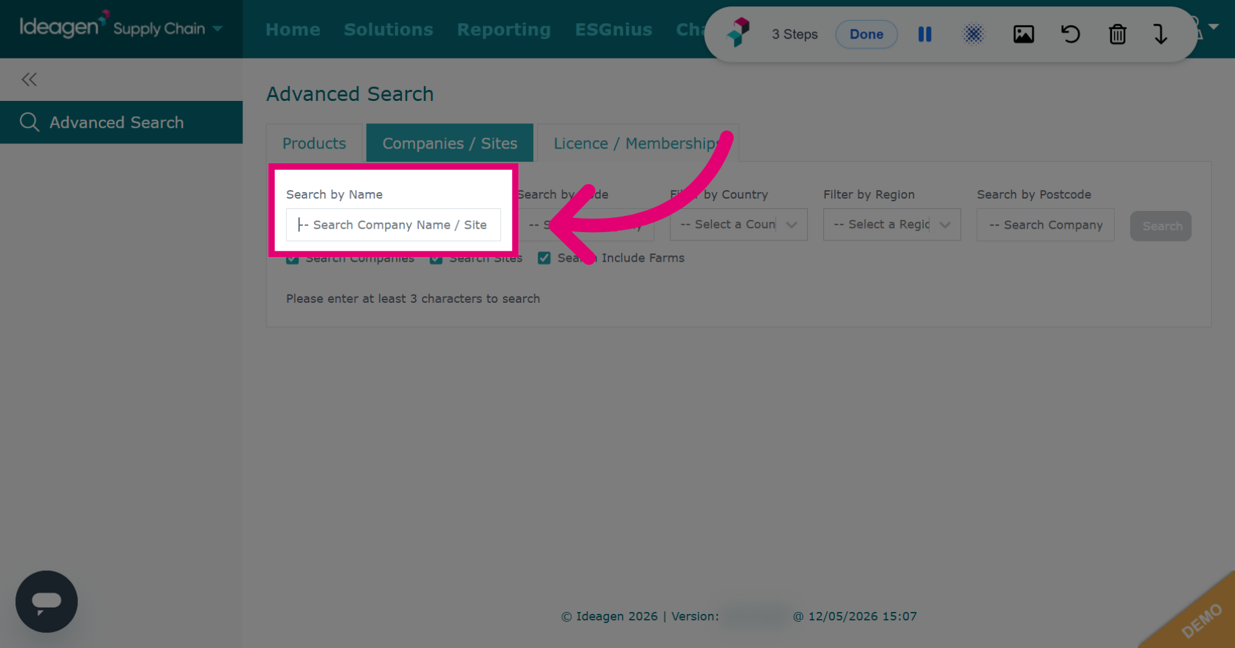
Task: Open the user account dropdown arrow
Action: click(1214, 27)
